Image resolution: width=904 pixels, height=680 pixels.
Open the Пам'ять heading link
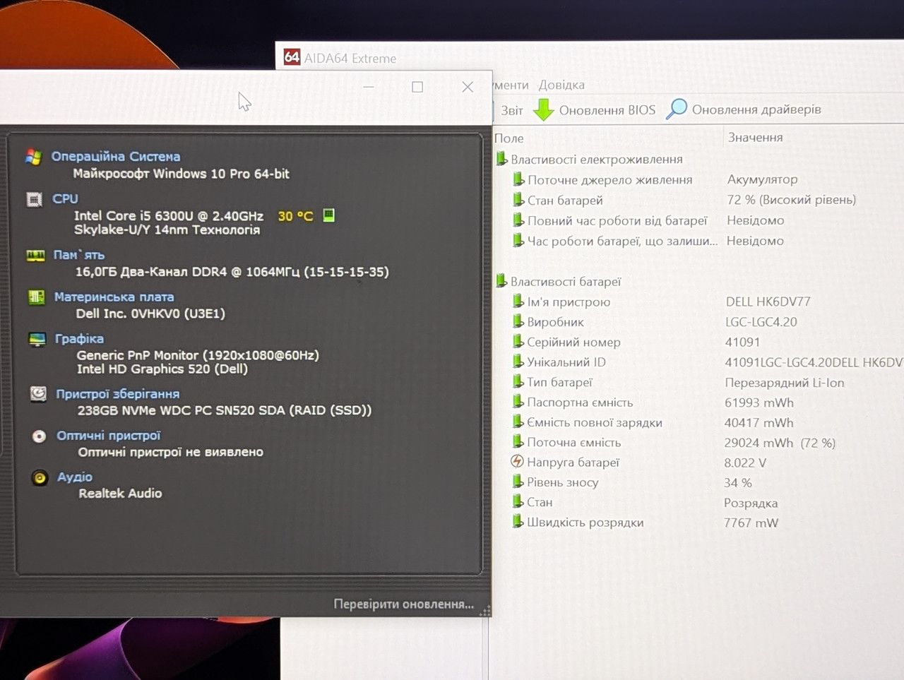pyautogui.click(x=79, y=255)
